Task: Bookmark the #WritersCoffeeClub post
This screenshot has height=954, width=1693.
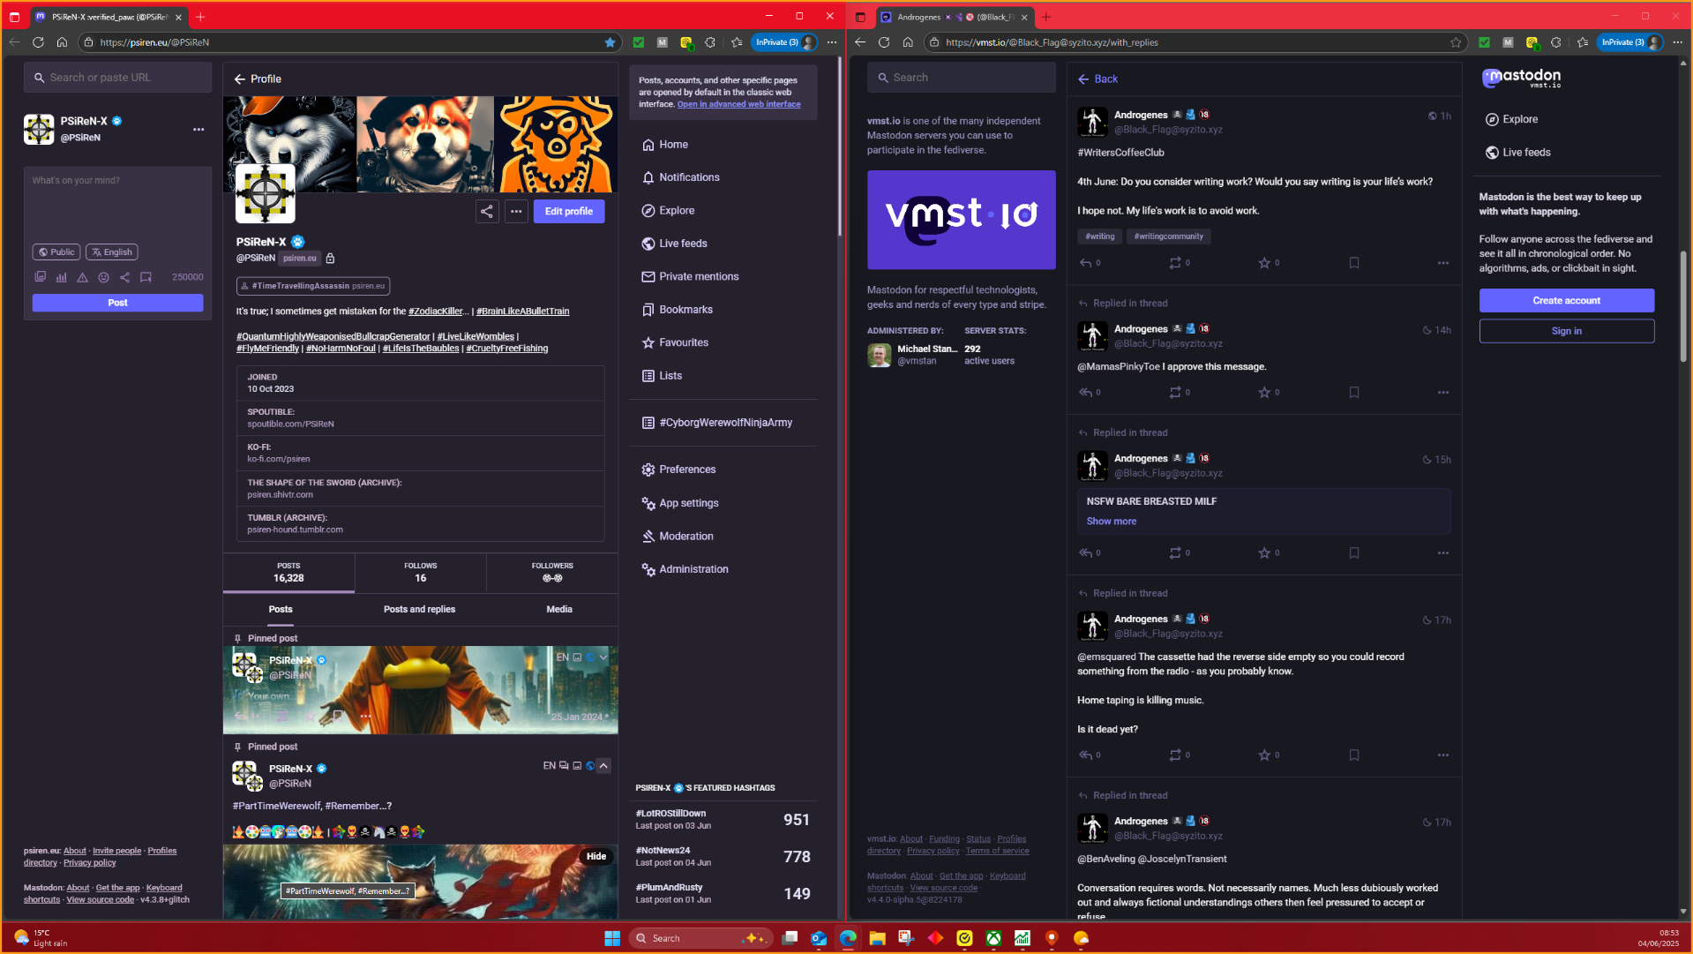Action: pos(1354,263)
